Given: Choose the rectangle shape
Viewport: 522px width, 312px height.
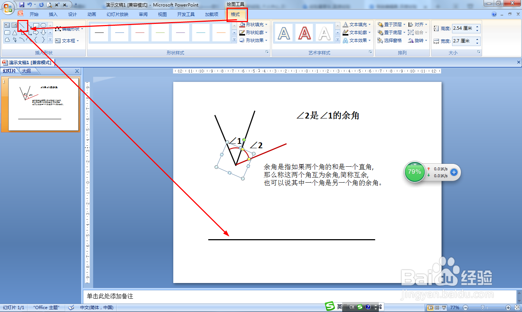Looking at the screenshot, I should (x=36, y=25).
